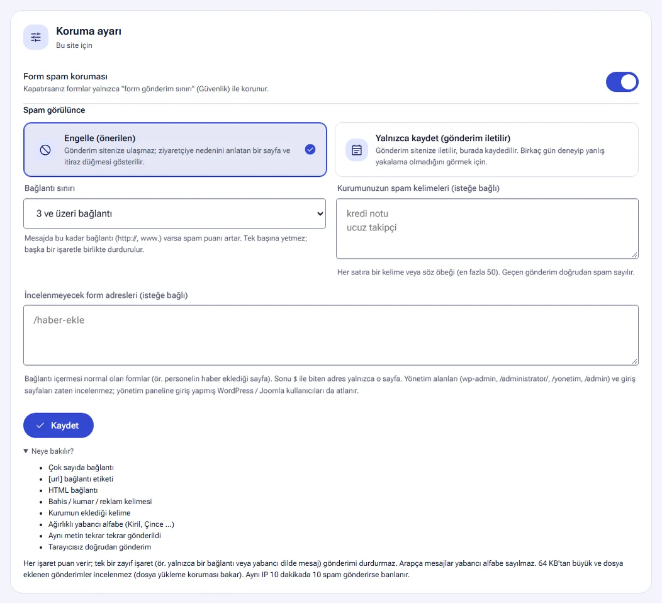Collapse the Neye bakılır? section

[48, 451]
